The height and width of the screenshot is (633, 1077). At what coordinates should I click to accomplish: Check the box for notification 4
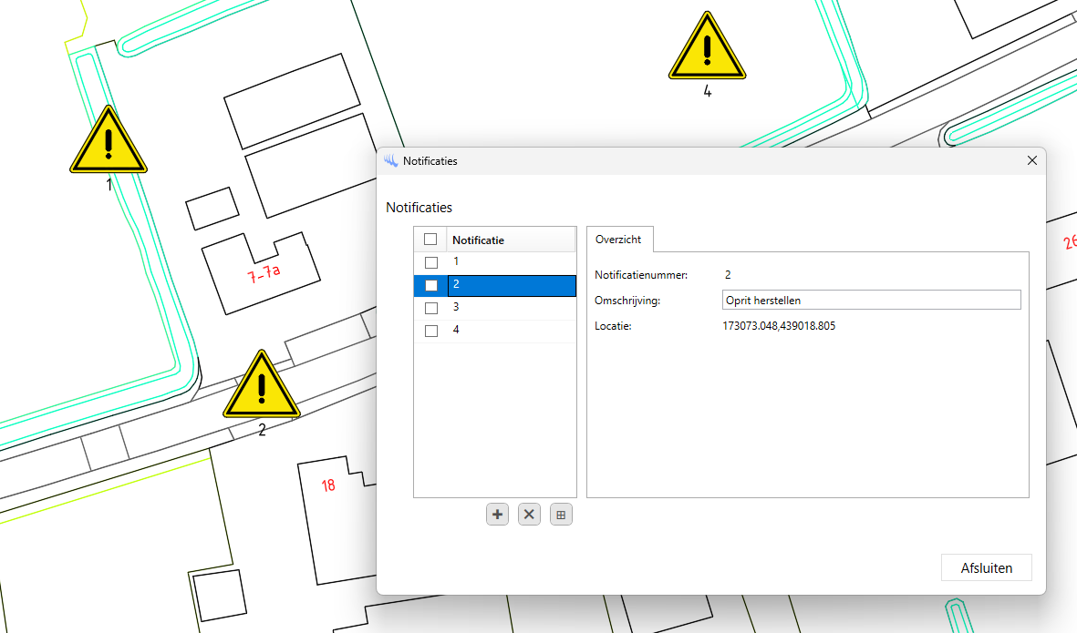pos(431,331)
